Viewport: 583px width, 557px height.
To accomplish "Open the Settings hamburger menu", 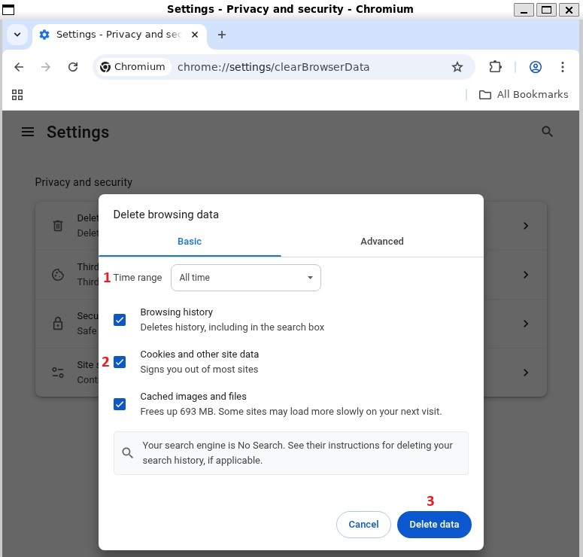I will coord(28,132).
